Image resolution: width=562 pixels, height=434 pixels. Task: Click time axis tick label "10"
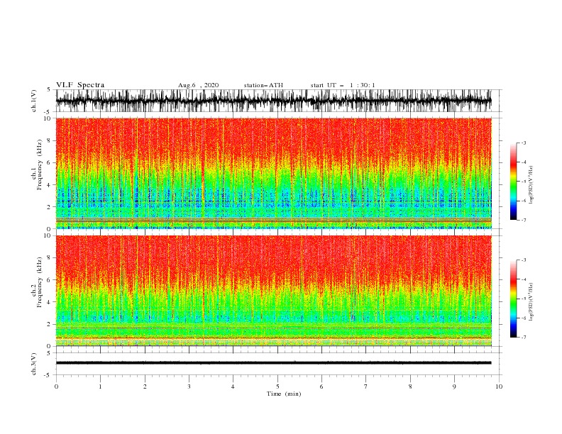point(499,386)
